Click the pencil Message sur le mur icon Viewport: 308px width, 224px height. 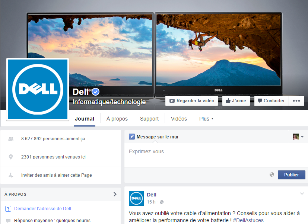(131, 137)
